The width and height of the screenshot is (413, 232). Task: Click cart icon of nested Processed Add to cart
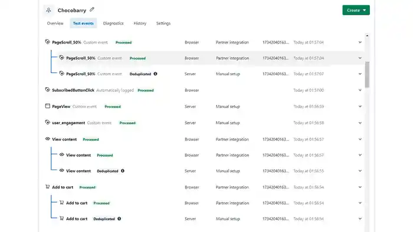pyautogui.click(x=61, y=203)
